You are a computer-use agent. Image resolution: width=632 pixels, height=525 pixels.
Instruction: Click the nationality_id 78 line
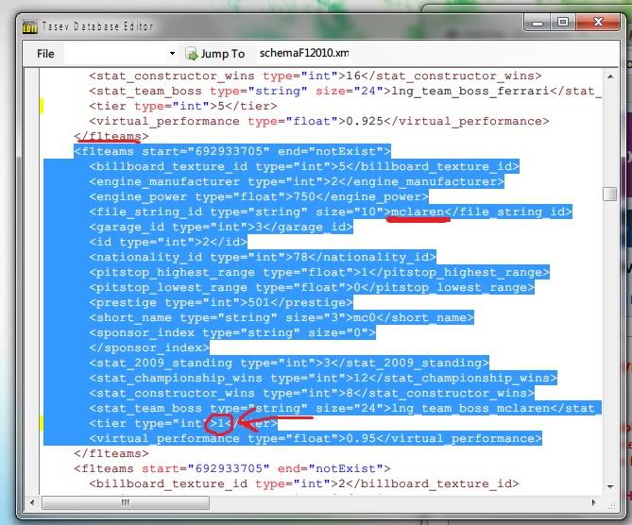coord(263,257)
